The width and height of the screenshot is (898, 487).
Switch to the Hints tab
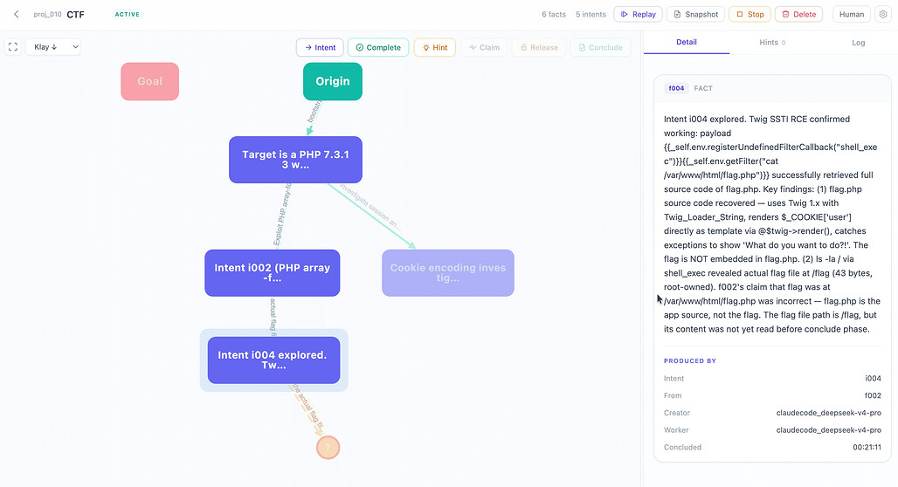[x=772, y=43]
